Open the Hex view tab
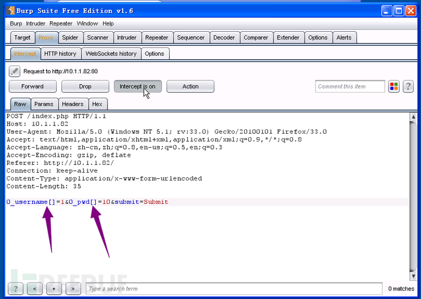This screenshot has width=421, height=299. 97,104
